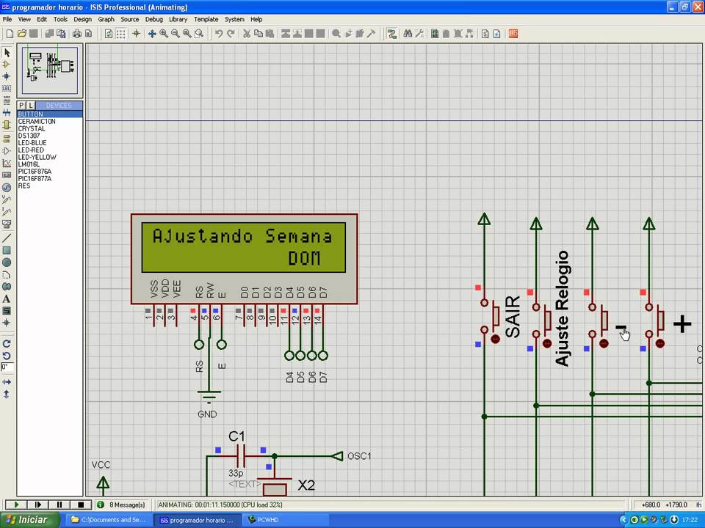This screenshot has height=528, width=705.
Task: Zoom to selected area
Action: pos(199,34)
